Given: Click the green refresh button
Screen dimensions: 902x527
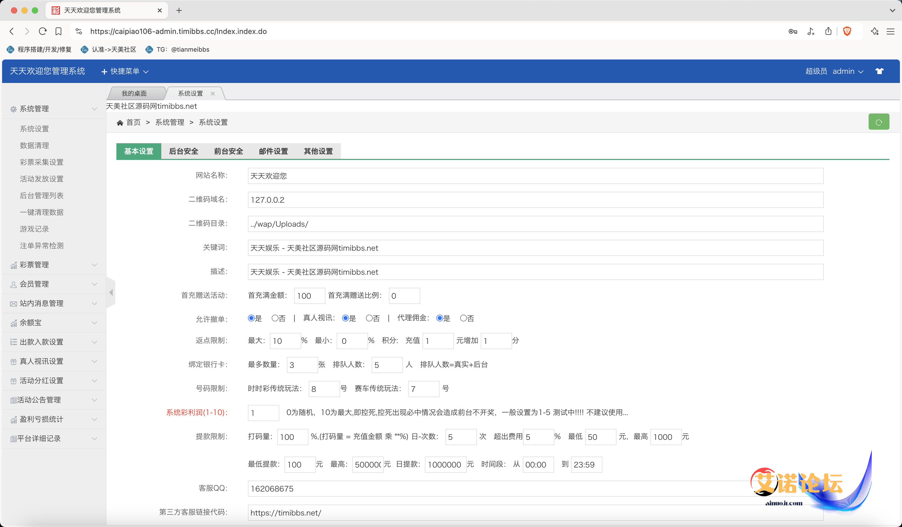Looking at the screenshot, I should pyautogui.click(x=879, y=122).
